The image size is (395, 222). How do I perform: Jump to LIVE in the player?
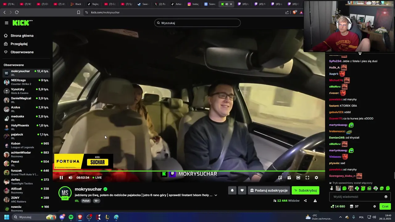pyautogui.click(x=97, y=178)
